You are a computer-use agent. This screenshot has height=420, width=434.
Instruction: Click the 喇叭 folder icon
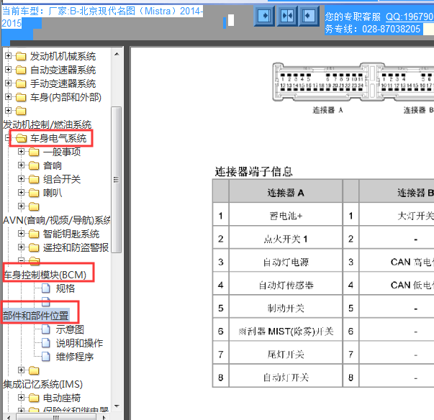[x=34, y=193]
